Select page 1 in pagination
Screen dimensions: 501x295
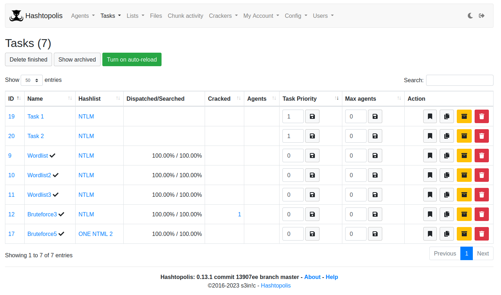[466, 253]
